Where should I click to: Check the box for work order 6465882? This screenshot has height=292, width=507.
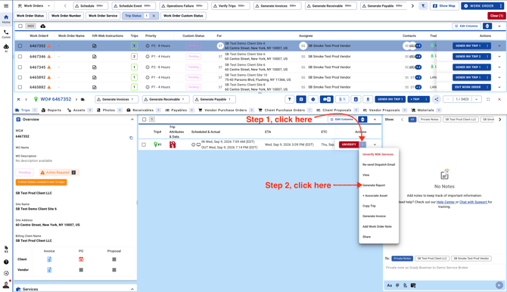pyautogui.click(x=20, y=87)
